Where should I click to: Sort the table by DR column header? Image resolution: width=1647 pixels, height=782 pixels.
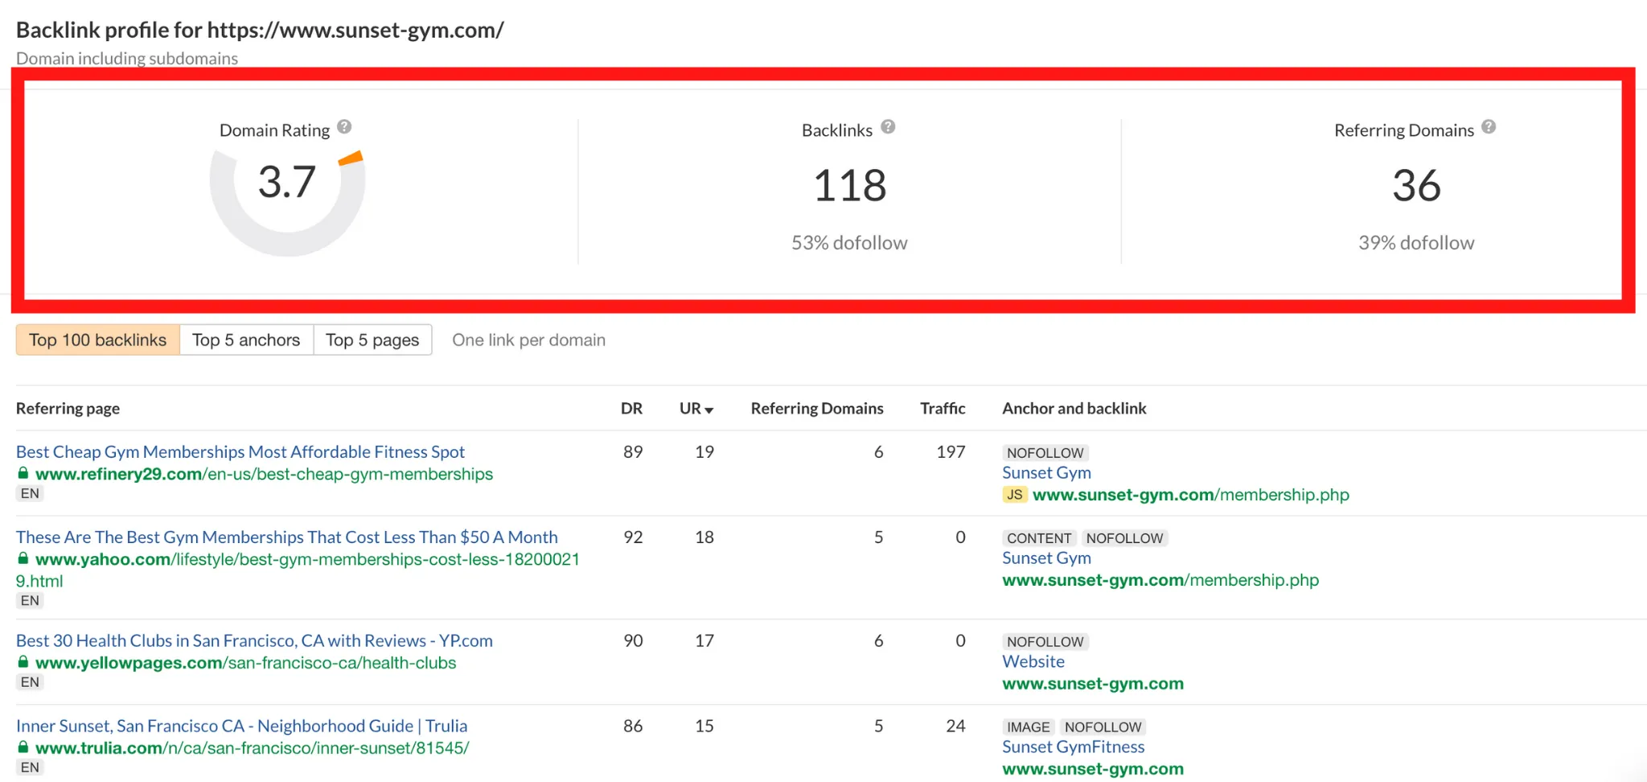click(631, 409)
